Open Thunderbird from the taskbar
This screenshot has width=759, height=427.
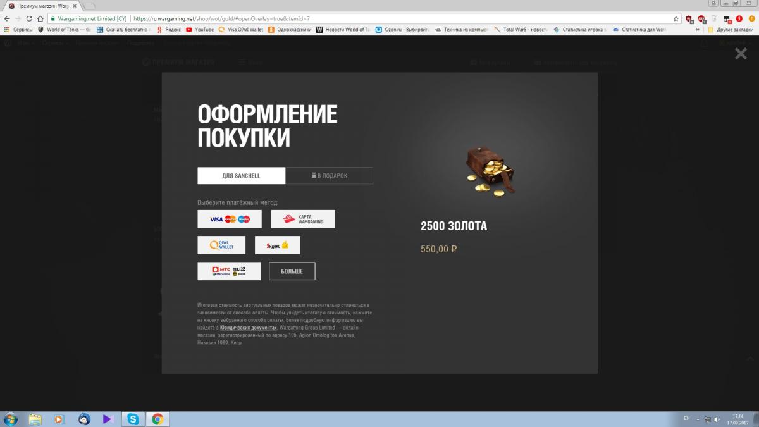point(84,419)
